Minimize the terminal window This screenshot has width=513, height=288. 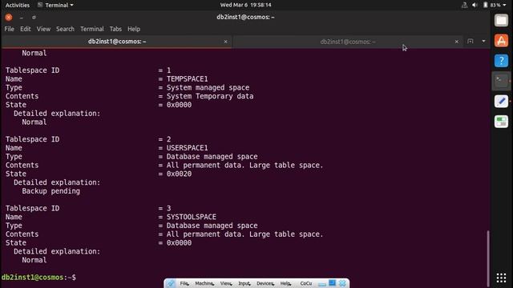point(22,18)
